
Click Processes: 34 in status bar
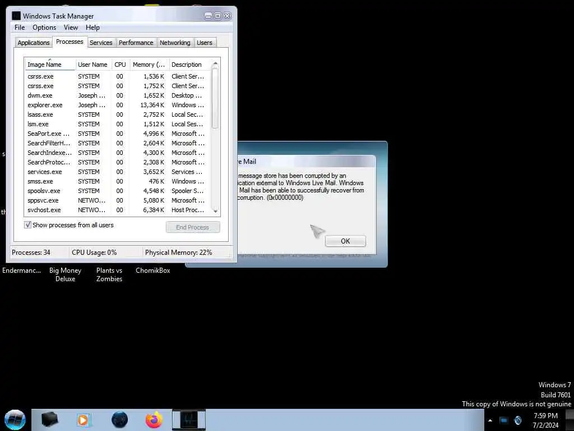[x=31, y=253]
